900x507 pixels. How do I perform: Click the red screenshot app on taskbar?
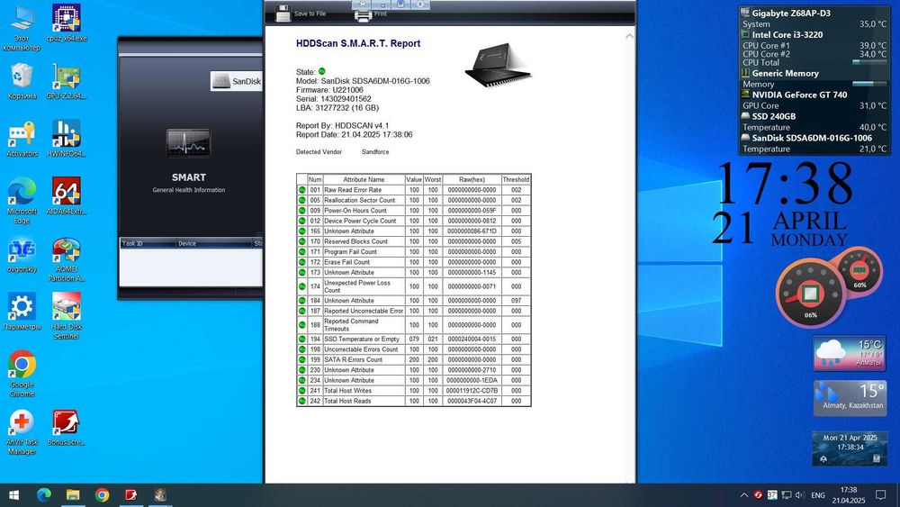pos(131,495)
